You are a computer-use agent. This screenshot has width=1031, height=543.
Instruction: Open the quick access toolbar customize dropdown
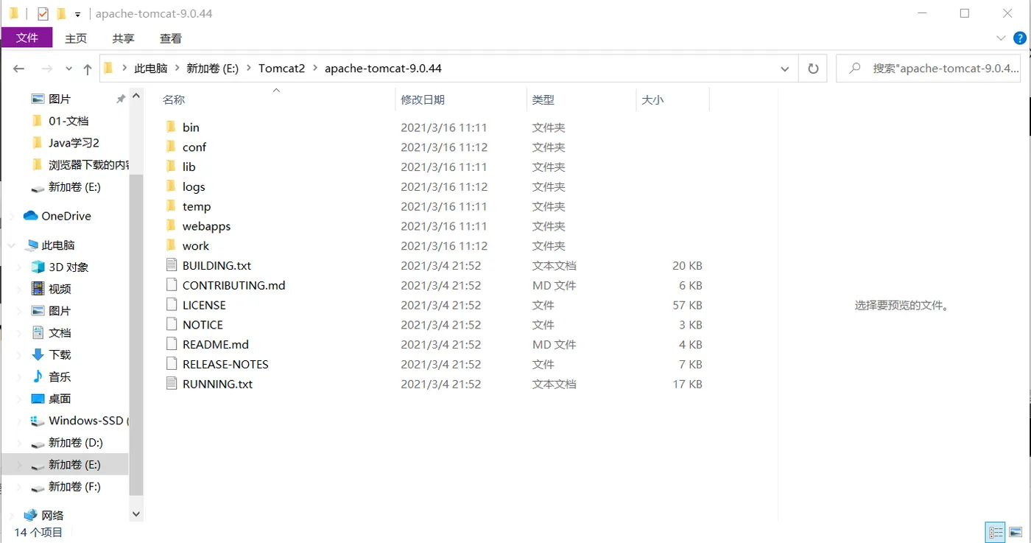[x=77, y=14]
